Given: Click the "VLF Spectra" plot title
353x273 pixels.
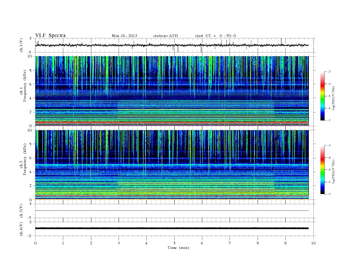Looking at the screenshot, I should click(50, 35).
